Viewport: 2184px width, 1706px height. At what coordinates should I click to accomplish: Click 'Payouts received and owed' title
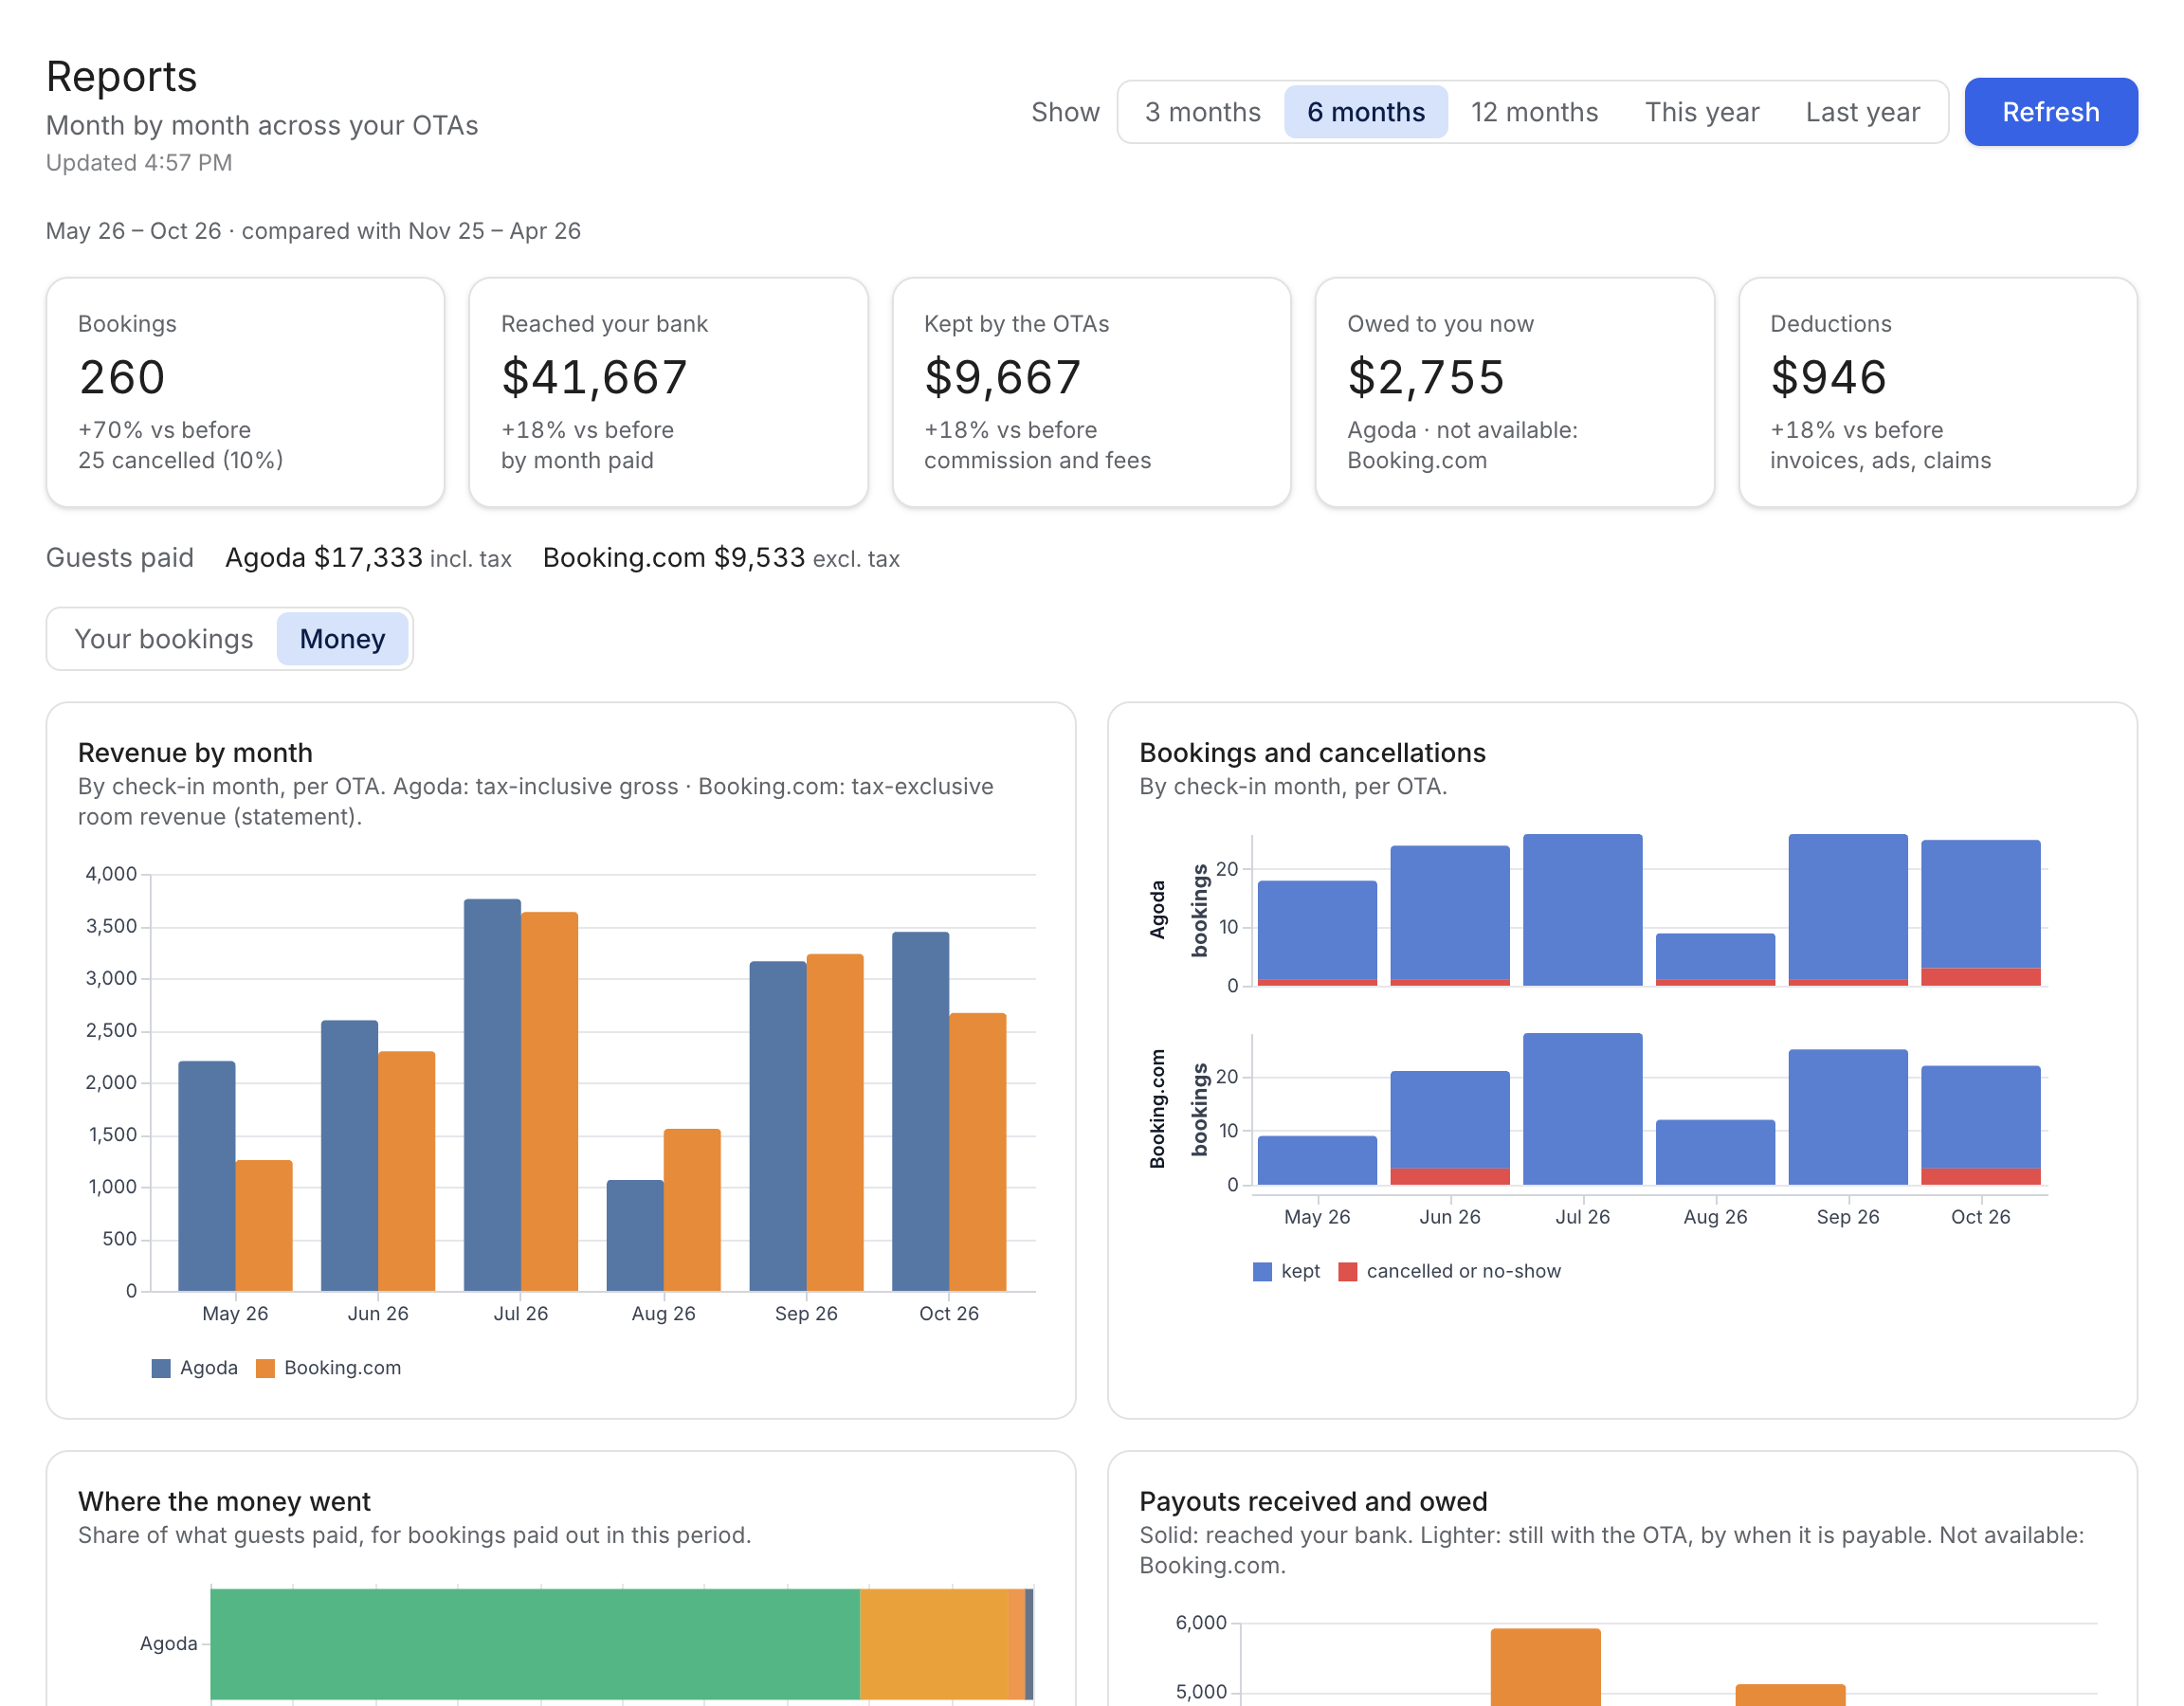click(x=1313, y=1502)
